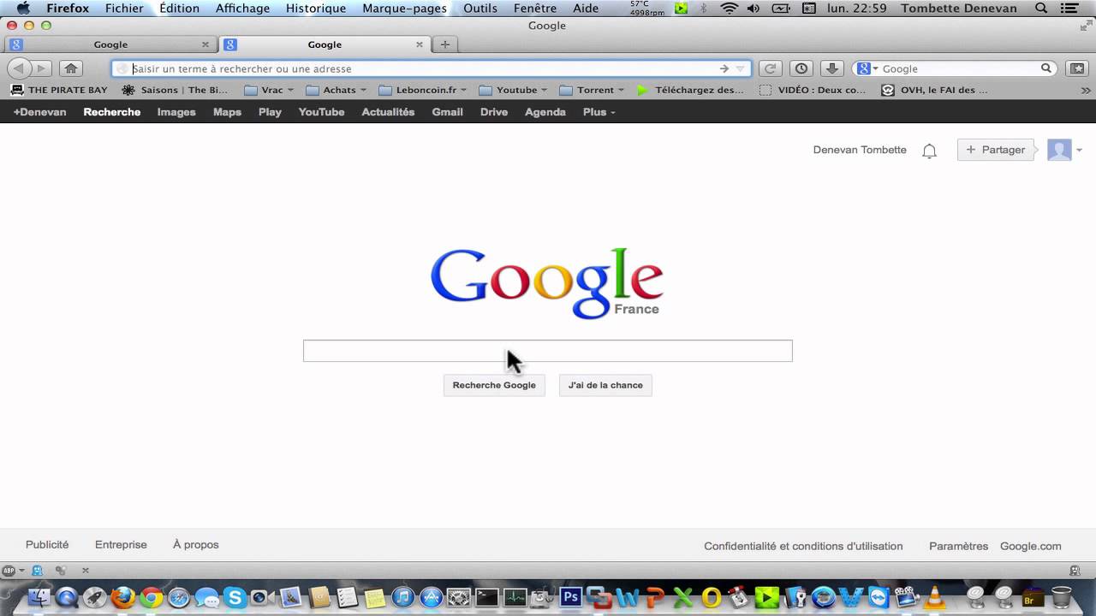Click the browser back arrow button
The width and height of the screenshot is (1096, 616).
coord(19,68)
